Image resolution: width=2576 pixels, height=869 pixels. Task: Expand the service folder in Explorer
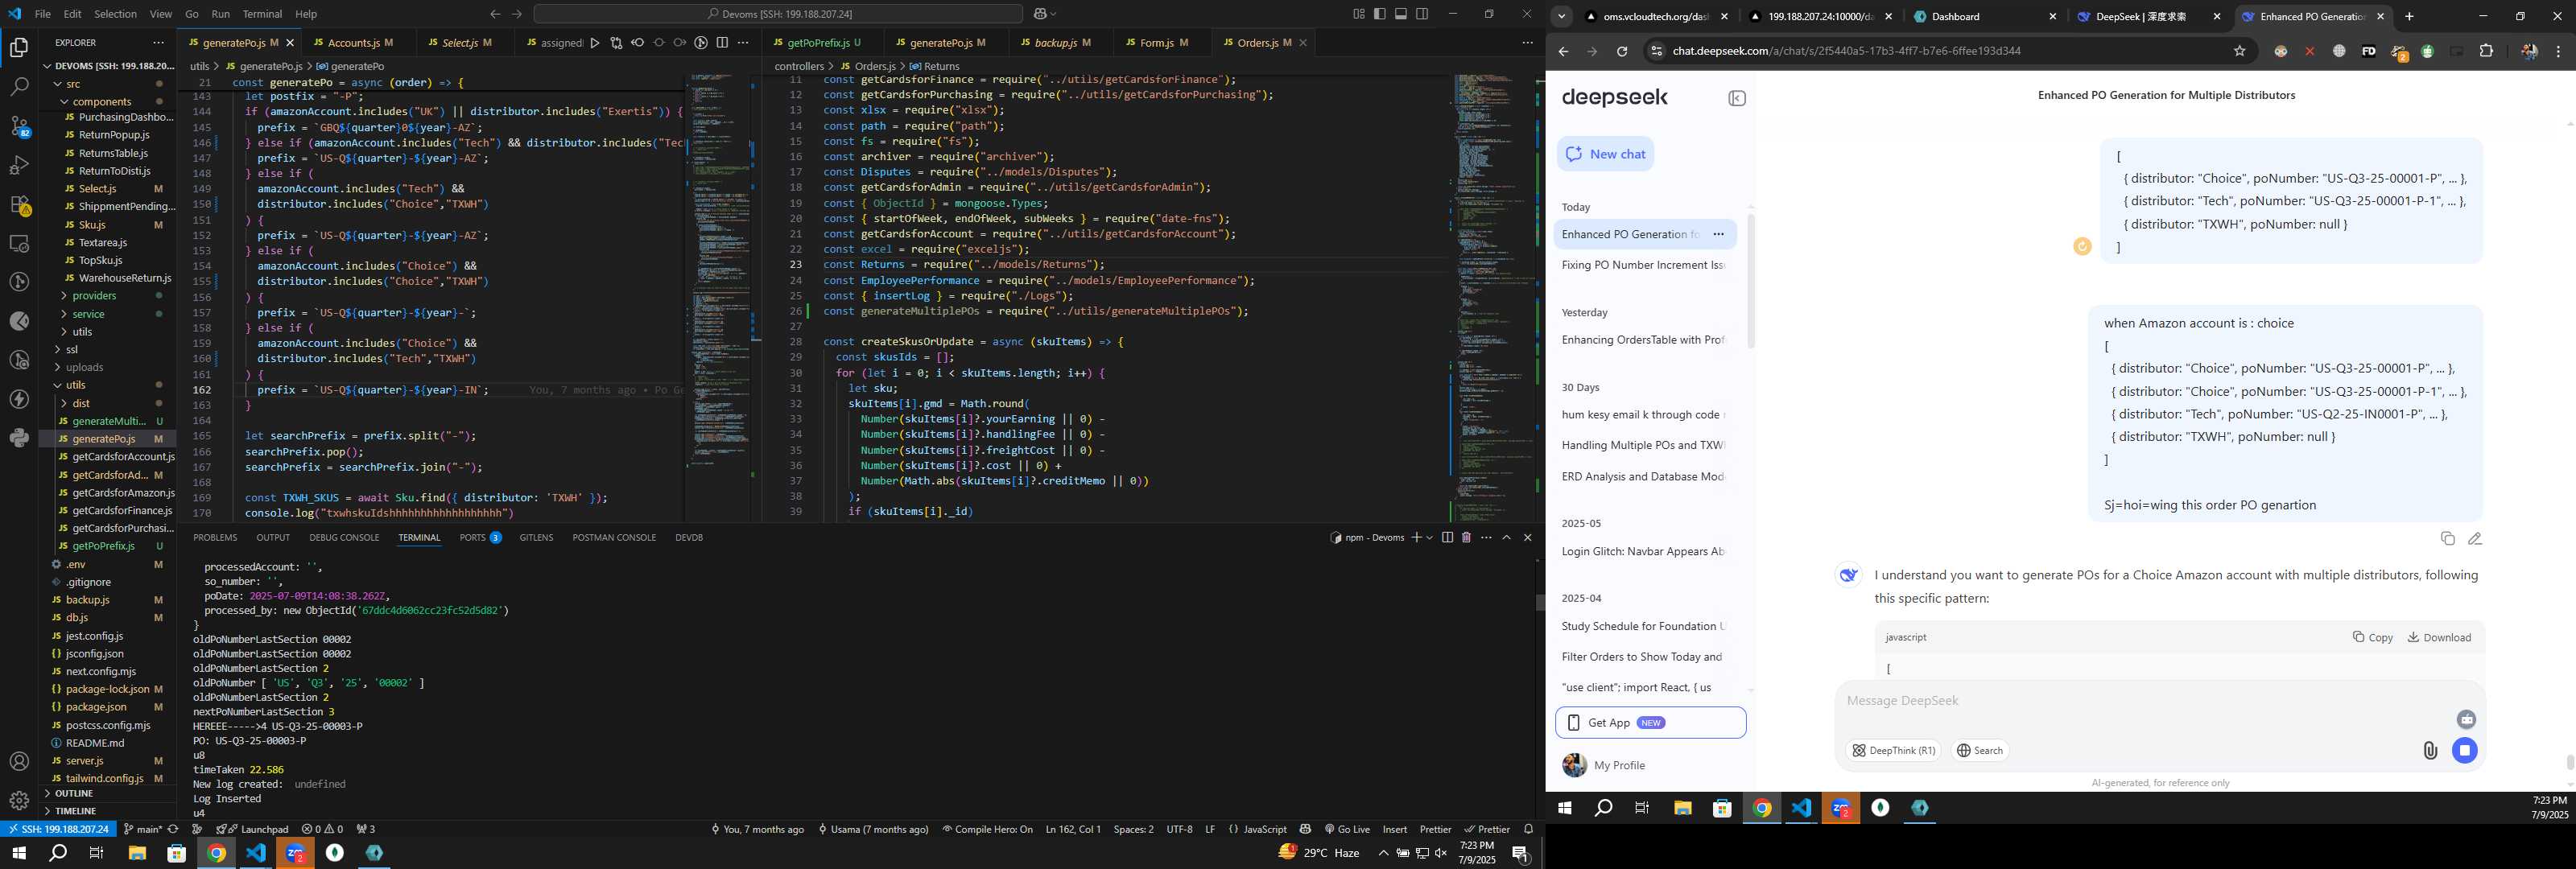click(x=65, y=314)
